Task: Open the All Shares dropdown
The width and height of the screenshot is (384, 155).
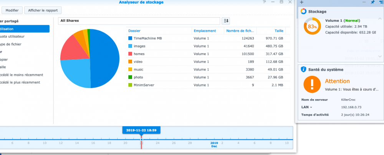Action: (139, 21)
